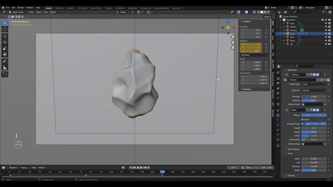Screen dimensions: 333x187
Task: Switch to the Animation workspace tab
Action: coord(120,8)
